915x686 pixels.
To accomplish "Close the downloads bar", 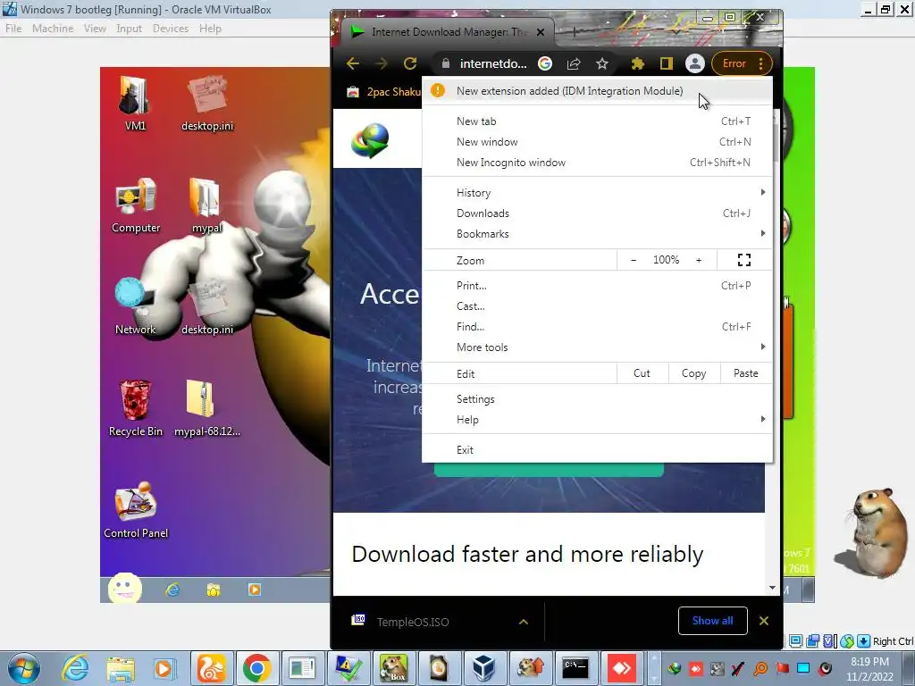I will point(763,621).
